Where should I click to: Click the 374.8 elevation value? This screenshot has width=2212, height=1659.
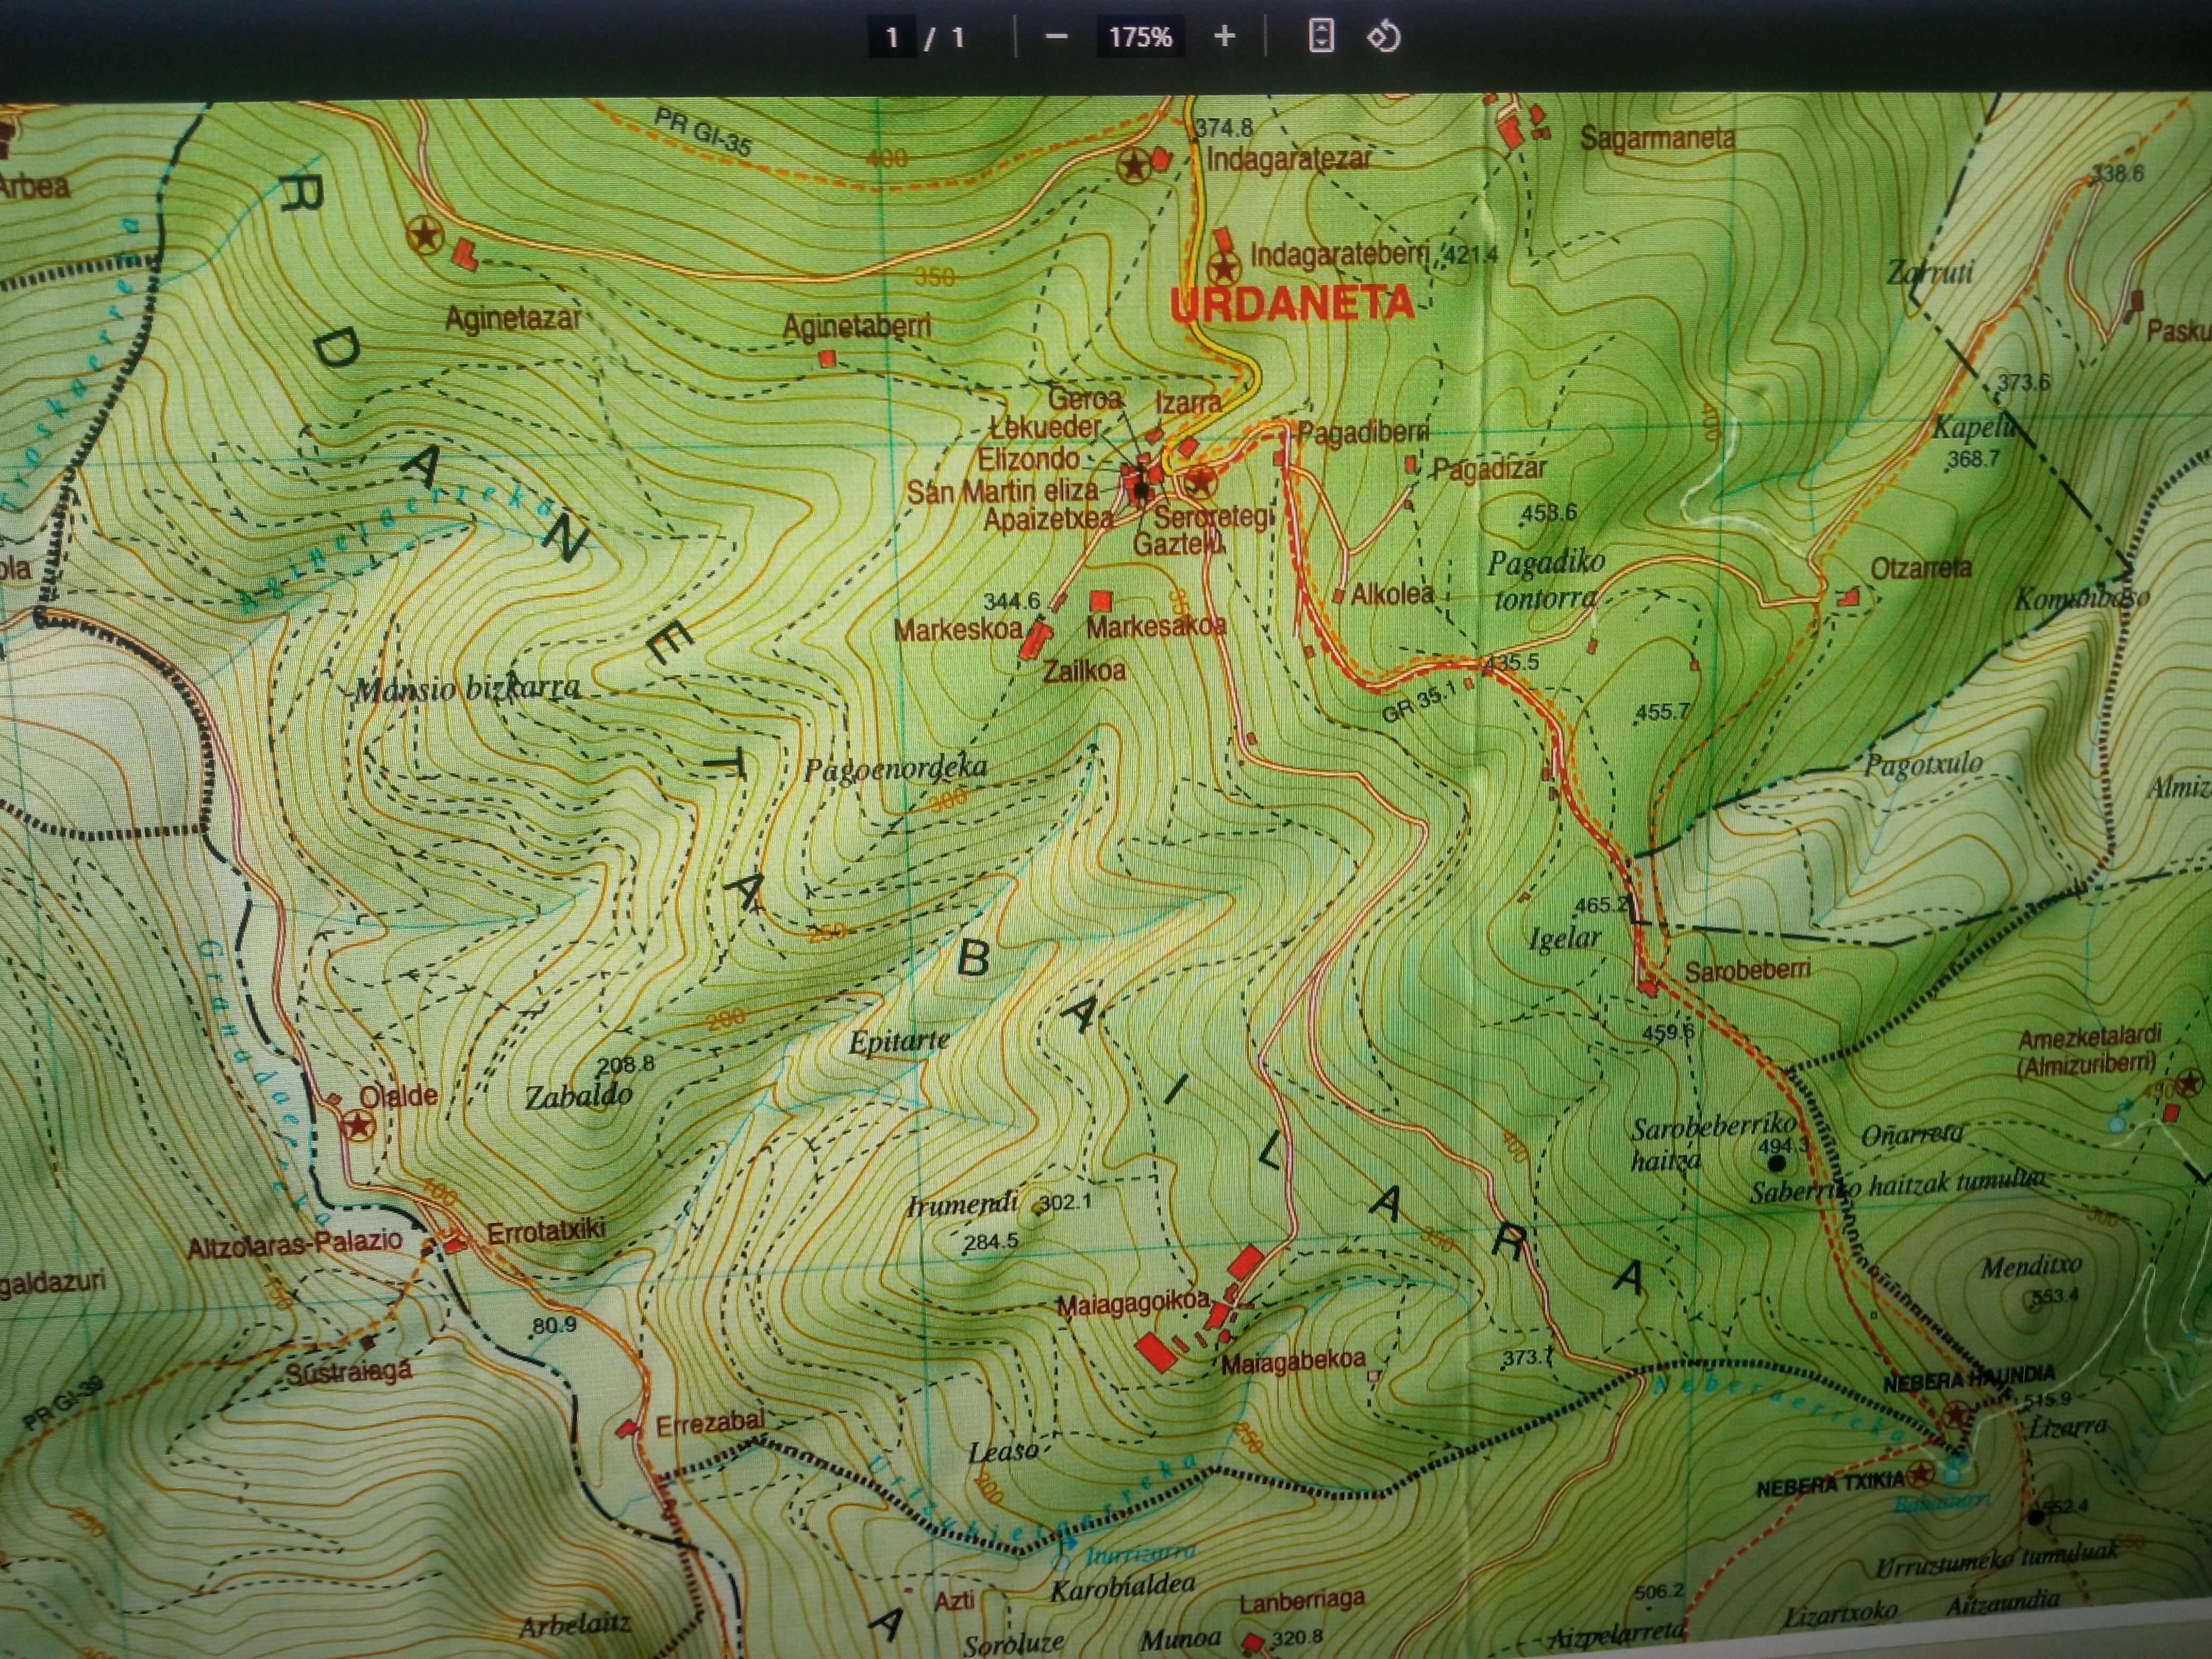1224,127
